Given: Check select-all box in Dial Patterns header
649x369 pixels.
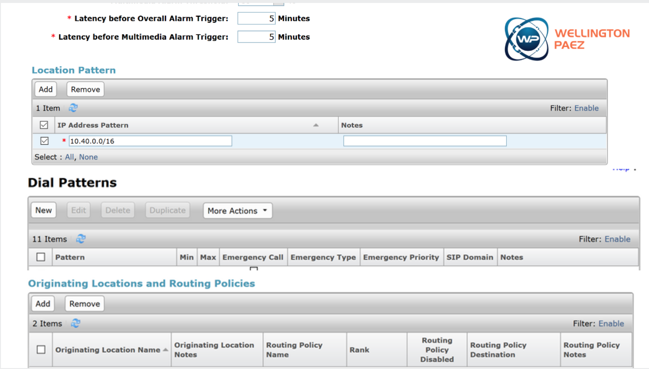Looking at the screenshot, I should [x=41, y=257].
